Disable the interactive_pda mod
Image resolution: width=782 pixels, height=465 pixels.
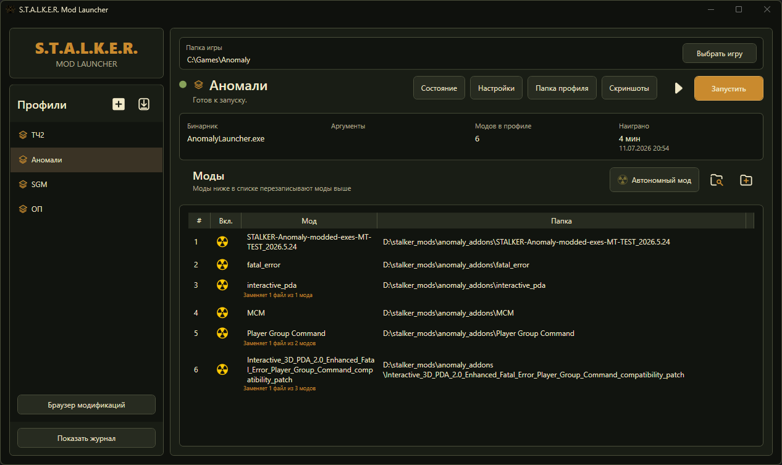(222, 285)
